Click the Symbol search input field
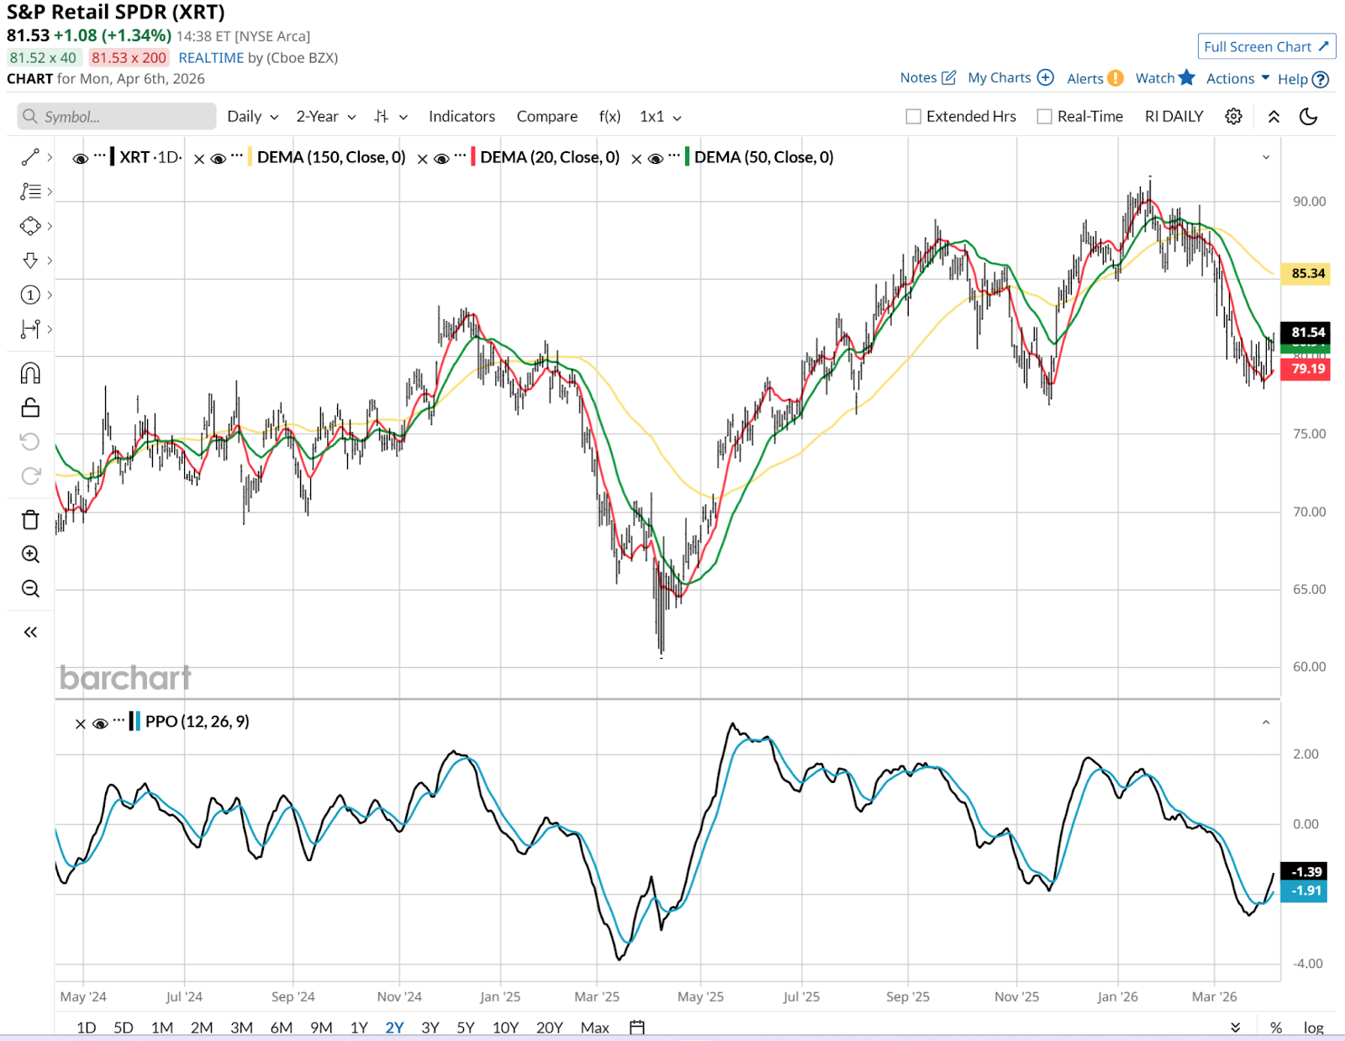Image resolution: width=1345 pixels, height=1041 pixels. 117,117
